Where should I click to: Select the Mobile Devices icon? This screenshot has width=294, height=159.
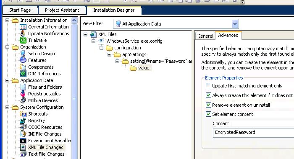(23, 100)
